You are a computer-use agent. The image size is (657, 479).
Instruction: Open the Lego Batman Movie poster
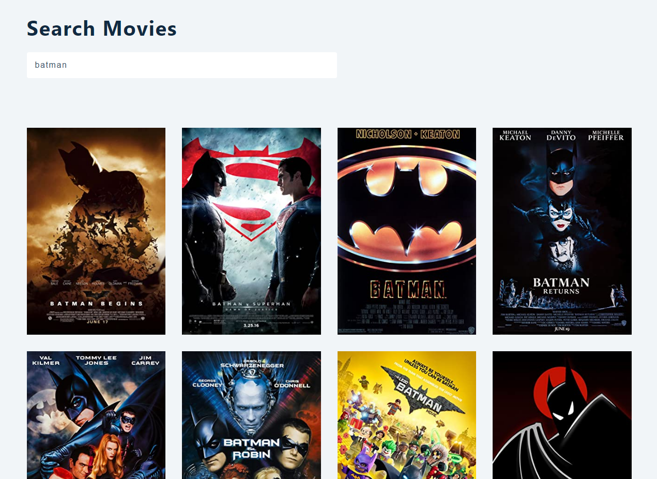(407, 415)
